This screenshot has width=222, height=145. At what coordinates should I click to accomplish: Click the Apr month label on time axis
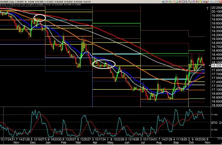pos(95,143)
